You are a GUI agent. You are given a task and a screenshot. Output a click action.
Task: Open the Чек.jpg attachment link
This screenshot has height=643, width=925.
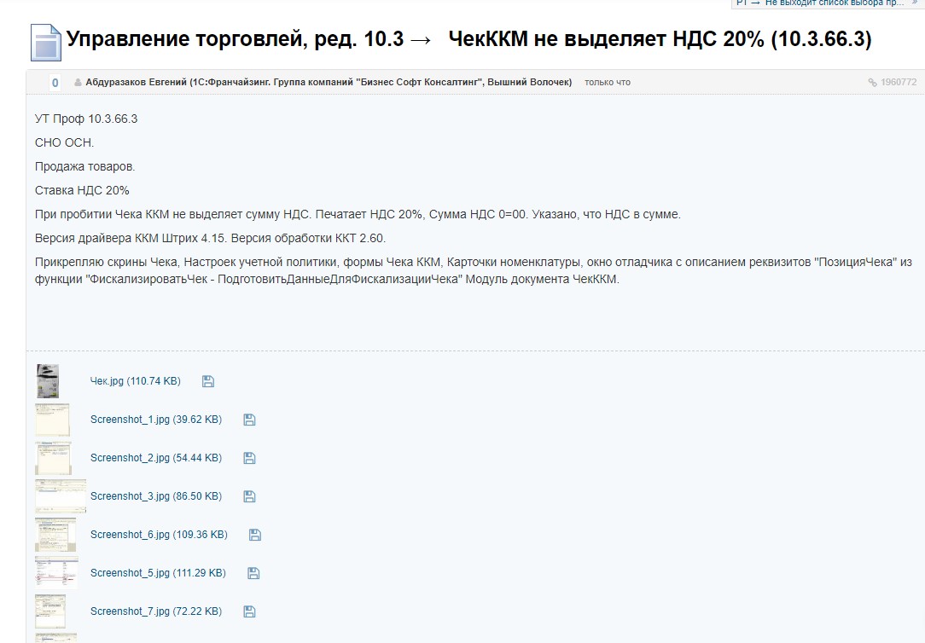[135, 381]
